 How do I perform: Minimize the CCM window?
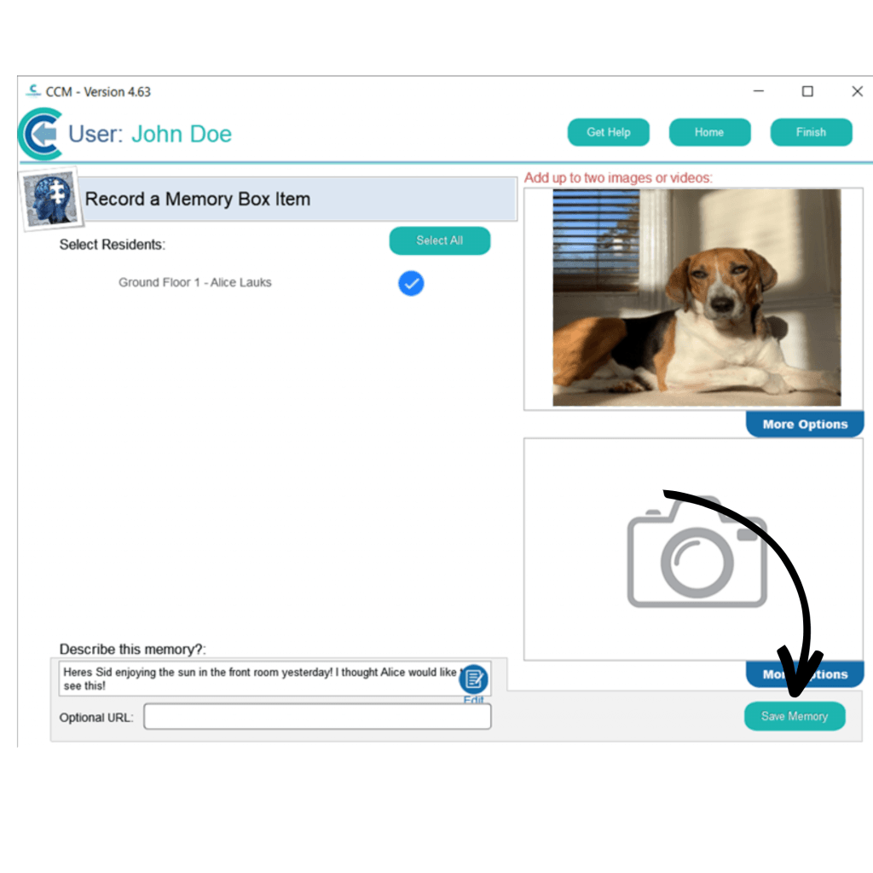[x=758, y=91]
